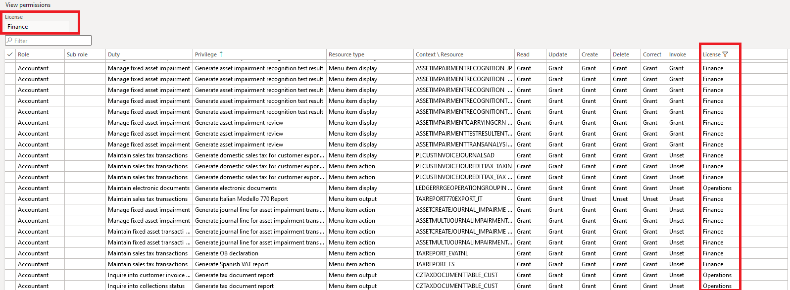This screenshot has width=790, height=290.
Task: Click the magnifier icon in the Filter box
Action: (x=9, y=41)
